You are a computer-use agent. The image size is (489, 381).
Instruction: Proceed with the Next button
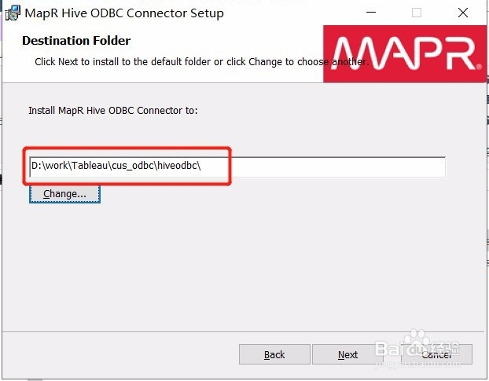click(x=347, y=354)
